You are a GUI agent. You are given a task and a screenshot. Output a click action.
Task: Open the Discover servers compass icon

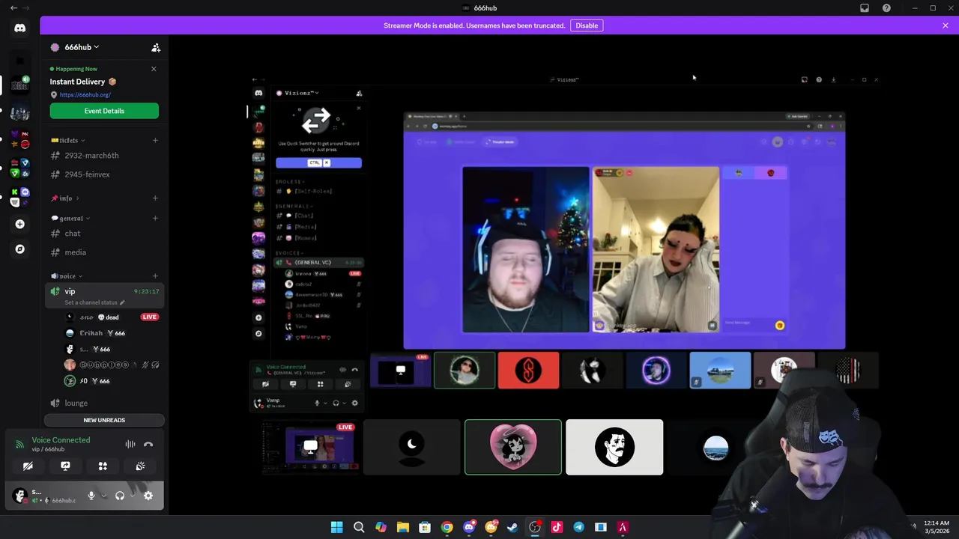20,249
